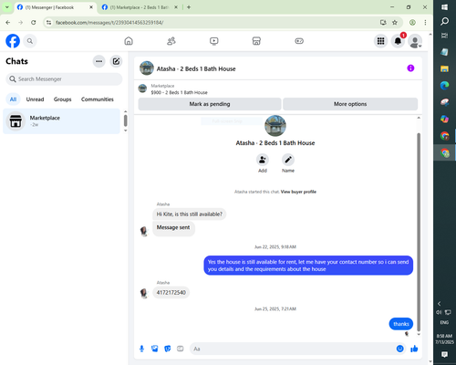Click the More options button
Screen dimensions: 456x365
(350, 104)
